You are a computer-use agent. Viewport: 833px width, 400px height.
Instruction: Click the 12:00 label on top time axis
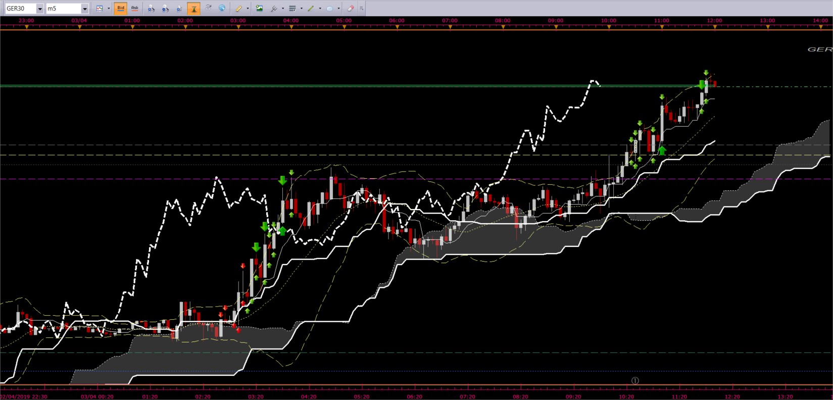[714, 21]
